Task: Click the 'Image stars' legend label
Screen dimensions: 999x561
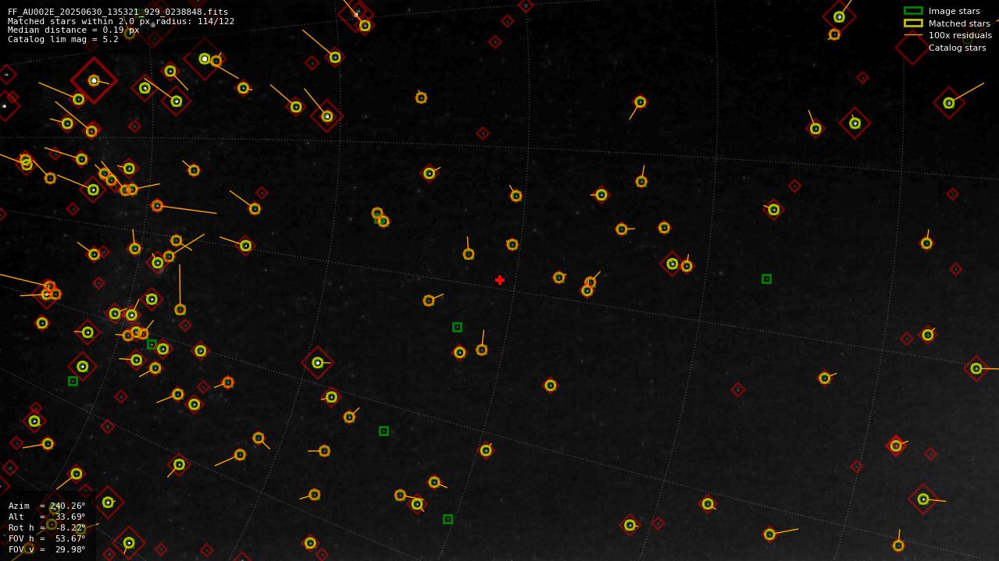Action: click(954, 11)
